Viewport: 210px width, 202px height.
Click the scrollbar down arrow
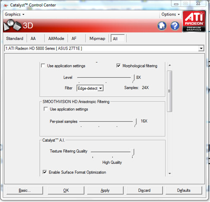[x=170, y=173]
